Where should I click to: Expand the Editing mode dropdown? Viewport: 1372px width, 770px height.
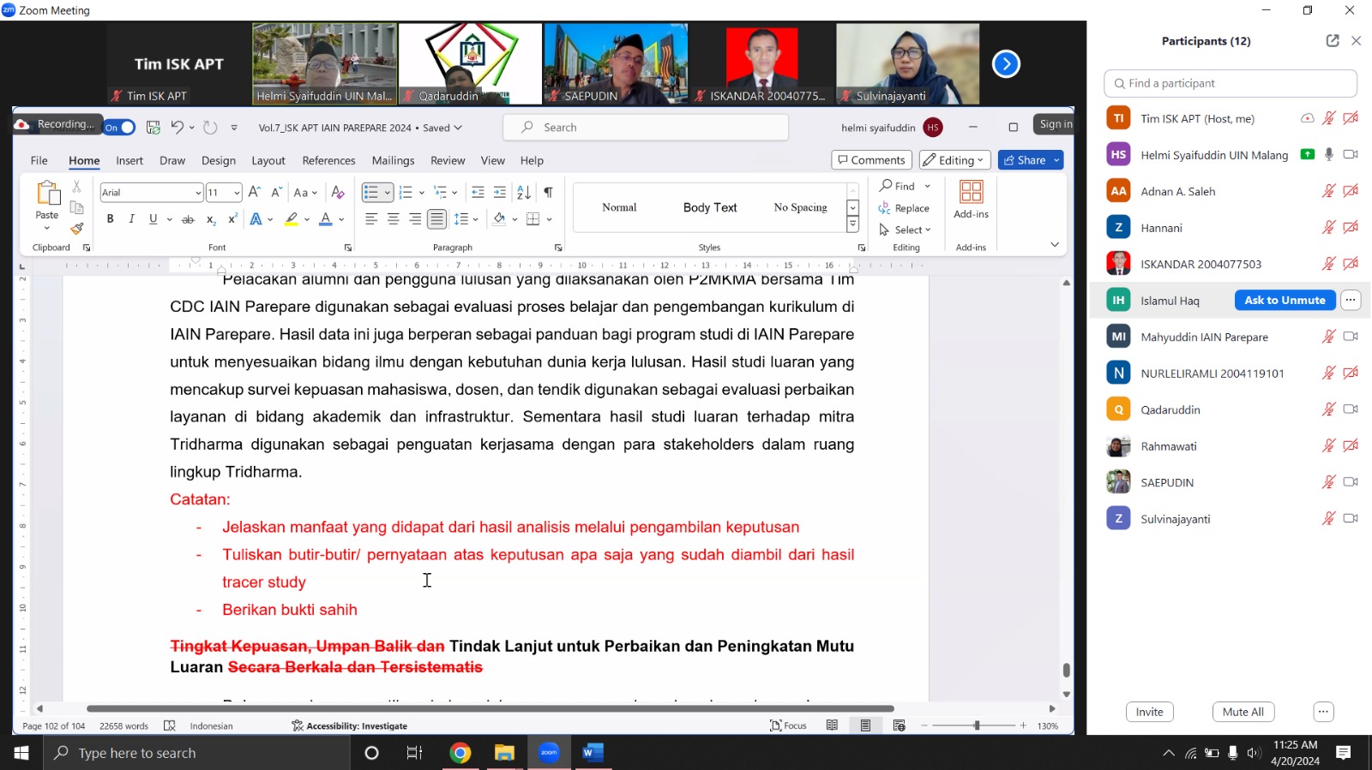[x=955, y=160]
